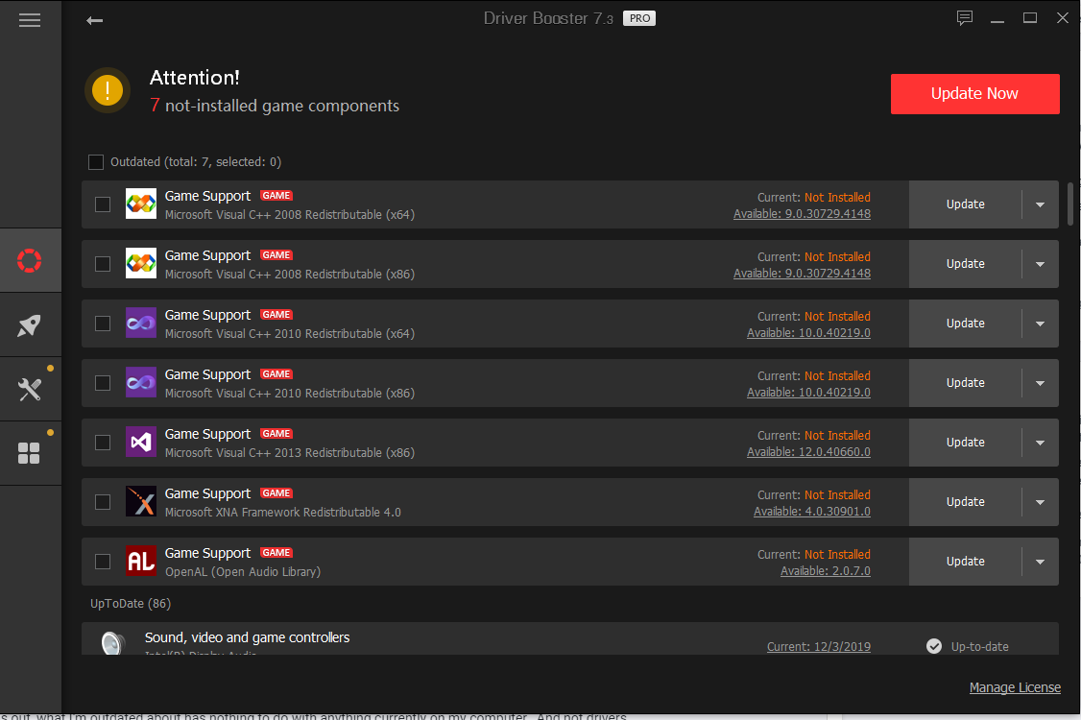Open the feedback chat icon

click(965, 18)
